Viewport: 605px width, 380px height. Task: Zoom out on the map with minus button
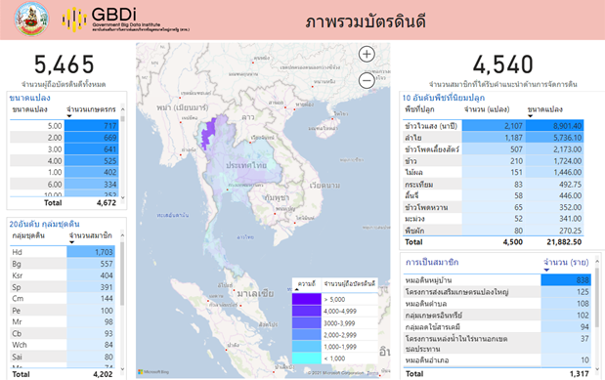click(367, 81)
